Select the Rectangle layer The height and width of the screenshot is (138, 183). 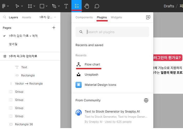click(x=28, y=75)
